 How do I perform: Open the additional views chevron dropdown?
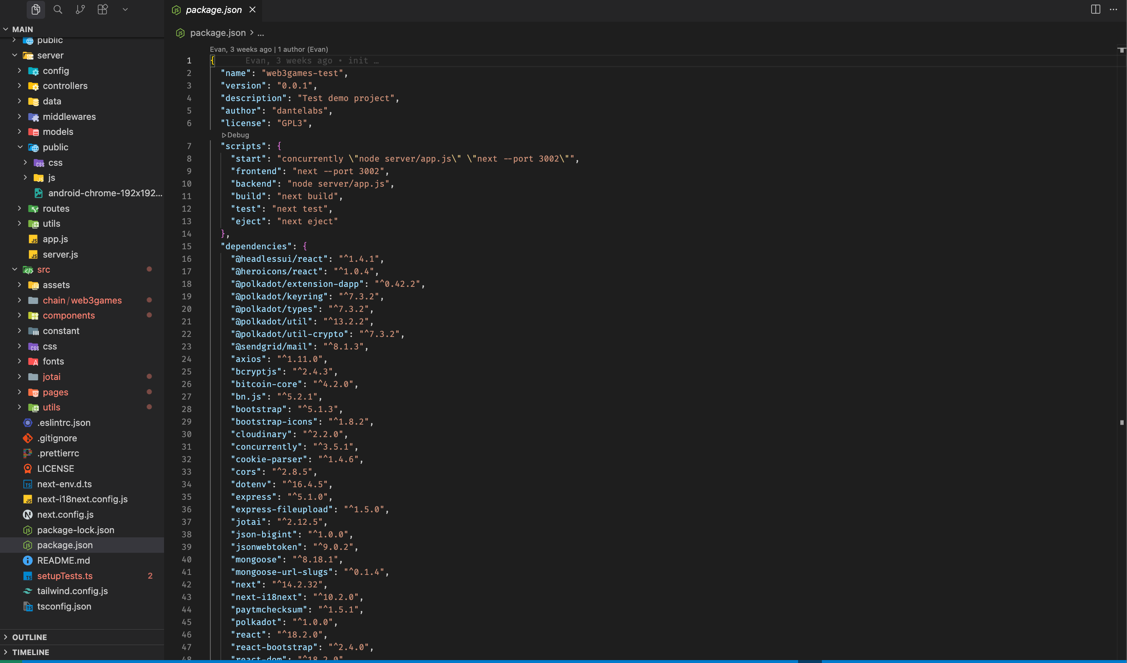coord(125,10)
